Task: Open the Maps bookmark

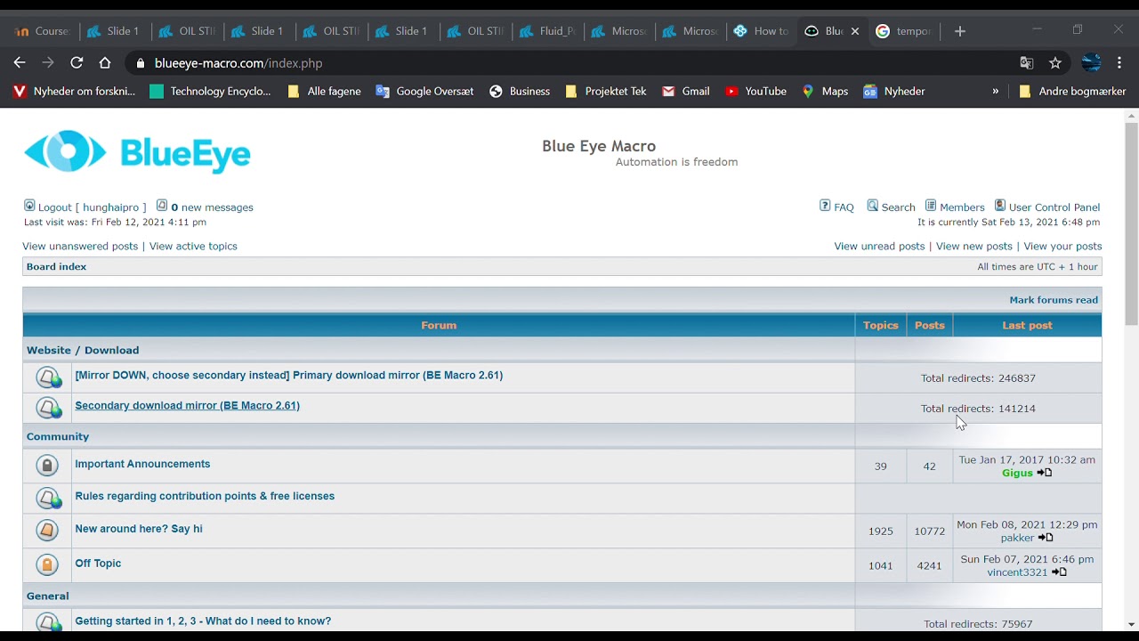Action: click(x=825, y=91)
